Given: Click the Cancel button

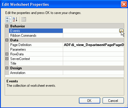Looking at the screenshot, I should tap(113, 100).
